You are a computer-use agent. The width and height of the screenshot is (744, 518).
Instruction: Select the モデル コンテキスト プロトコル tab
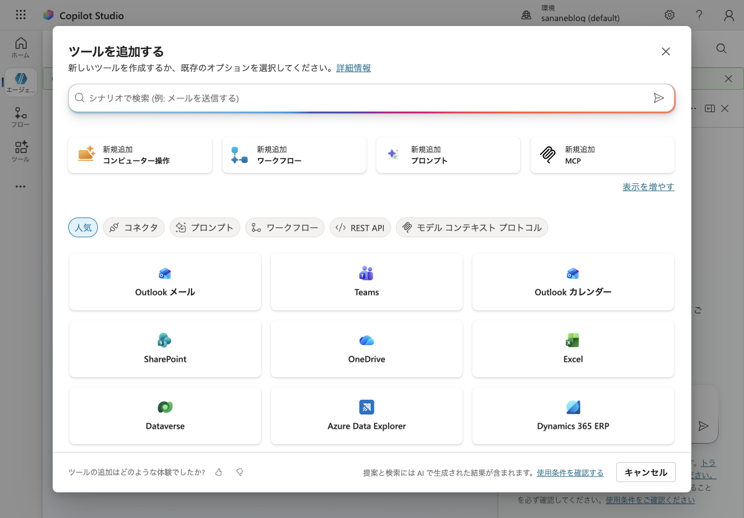pyautogui.click(x=472, y=227)
